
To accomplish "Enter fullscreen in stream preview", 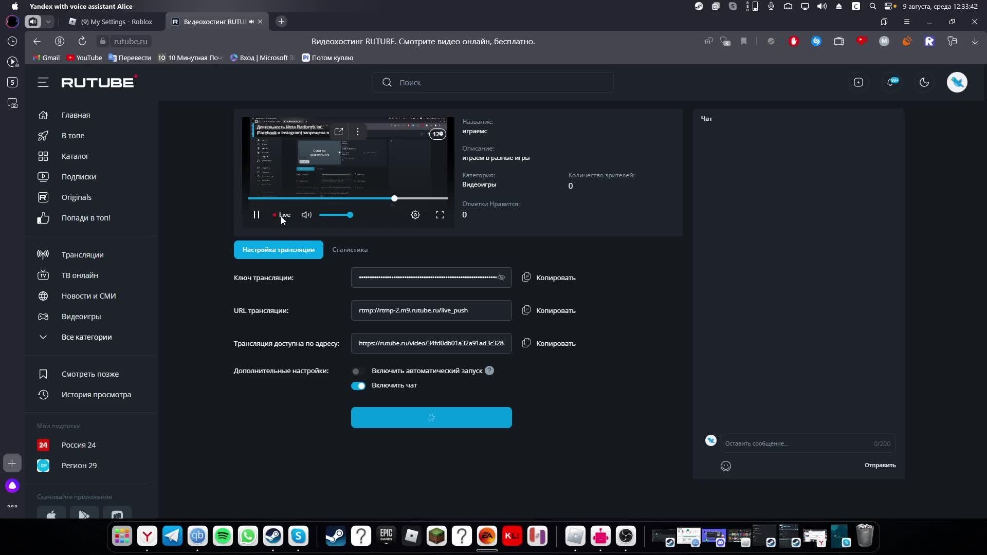I will tap(440, 215).
